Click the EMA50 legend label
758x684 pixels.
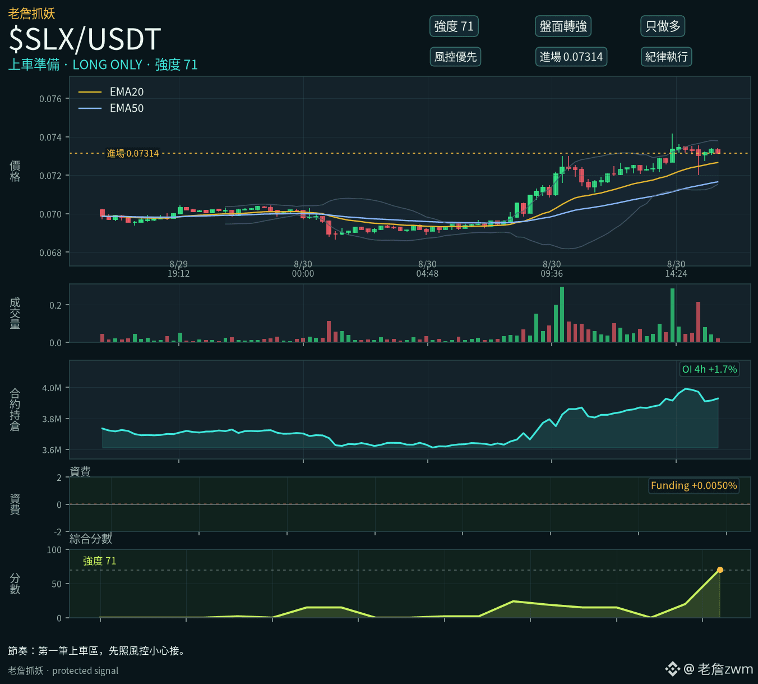pyautogui.click(x=127, y=108)
